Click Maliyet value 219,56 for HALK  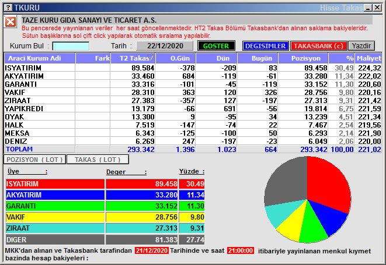370,125
